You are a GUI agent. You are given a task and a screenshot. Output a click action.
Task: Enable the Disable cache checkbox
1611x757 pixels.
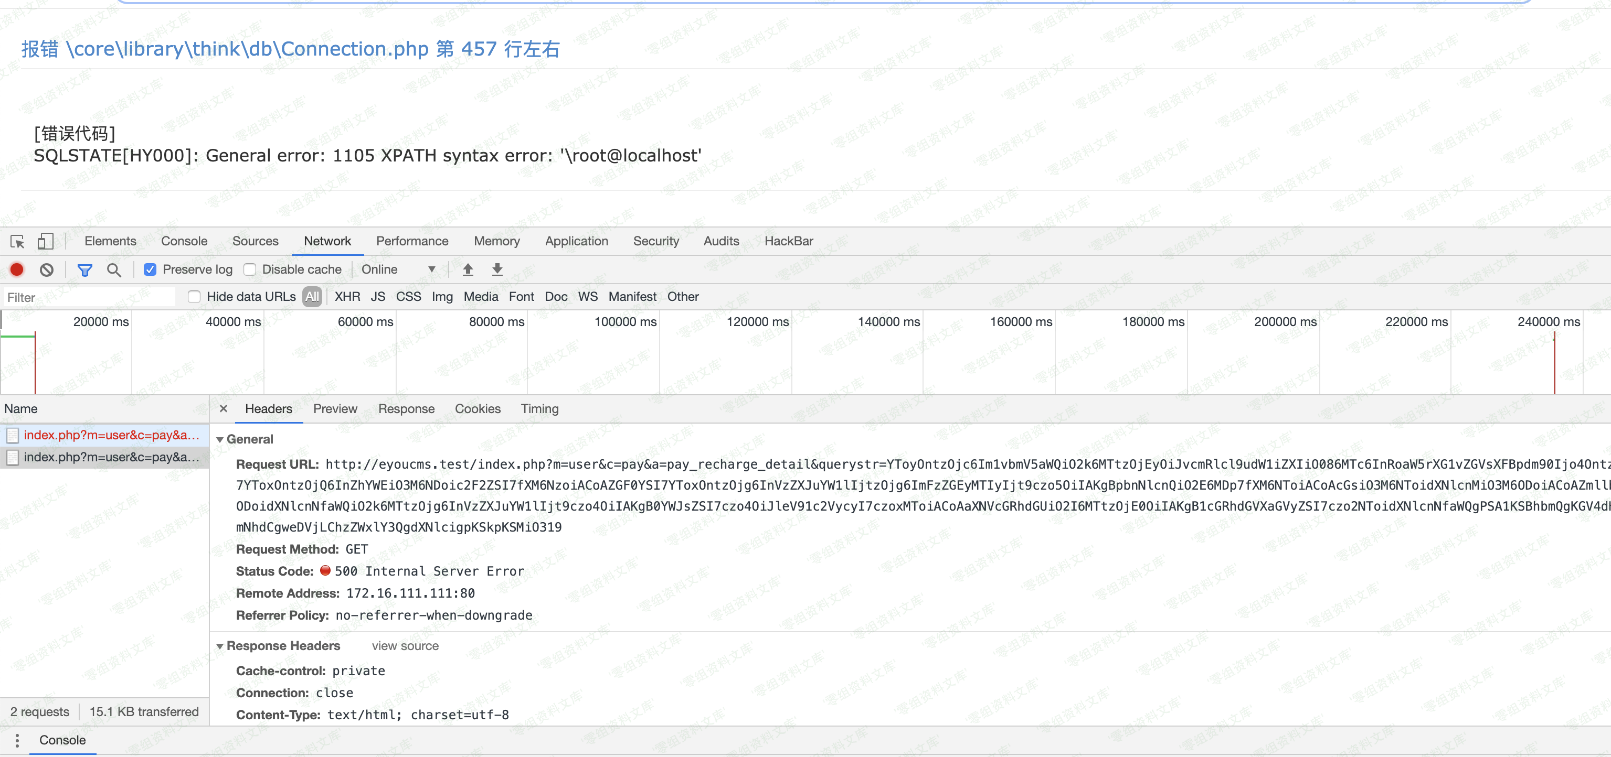(250, 269)
